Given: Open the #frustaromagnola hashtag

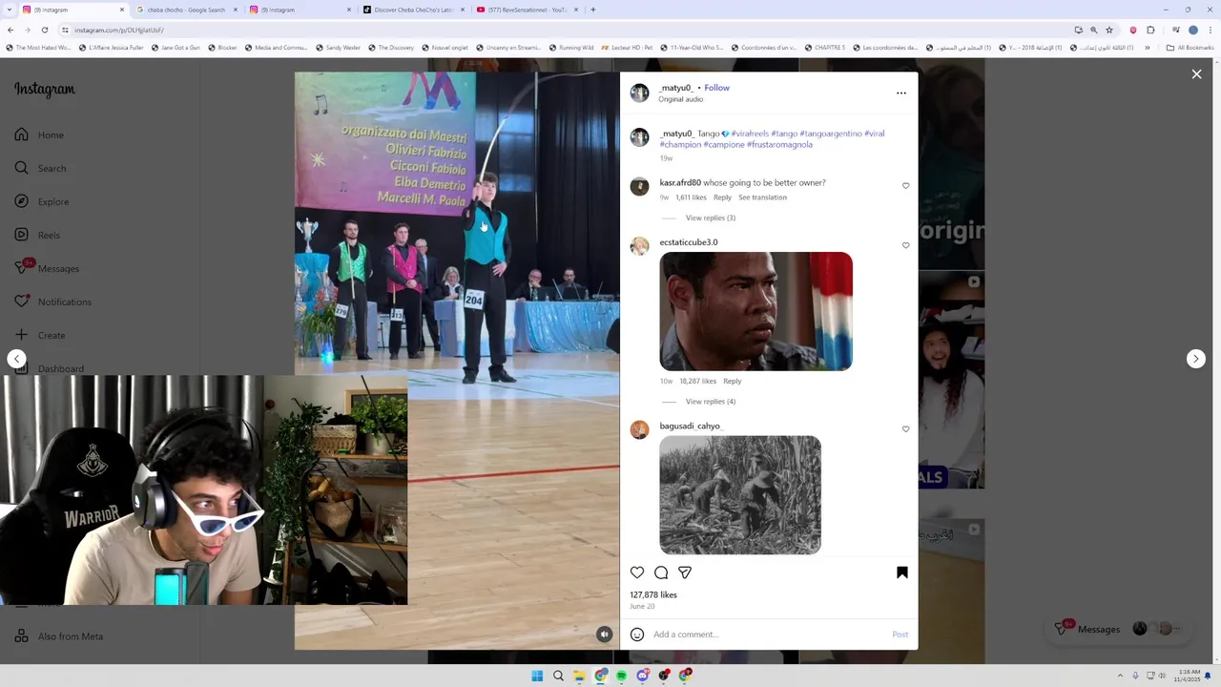Looking at the screenshot, I should pos(779,145).
